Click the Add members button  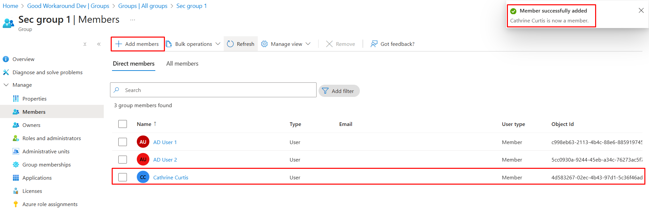pyautogui.click(x=137, y=44)
